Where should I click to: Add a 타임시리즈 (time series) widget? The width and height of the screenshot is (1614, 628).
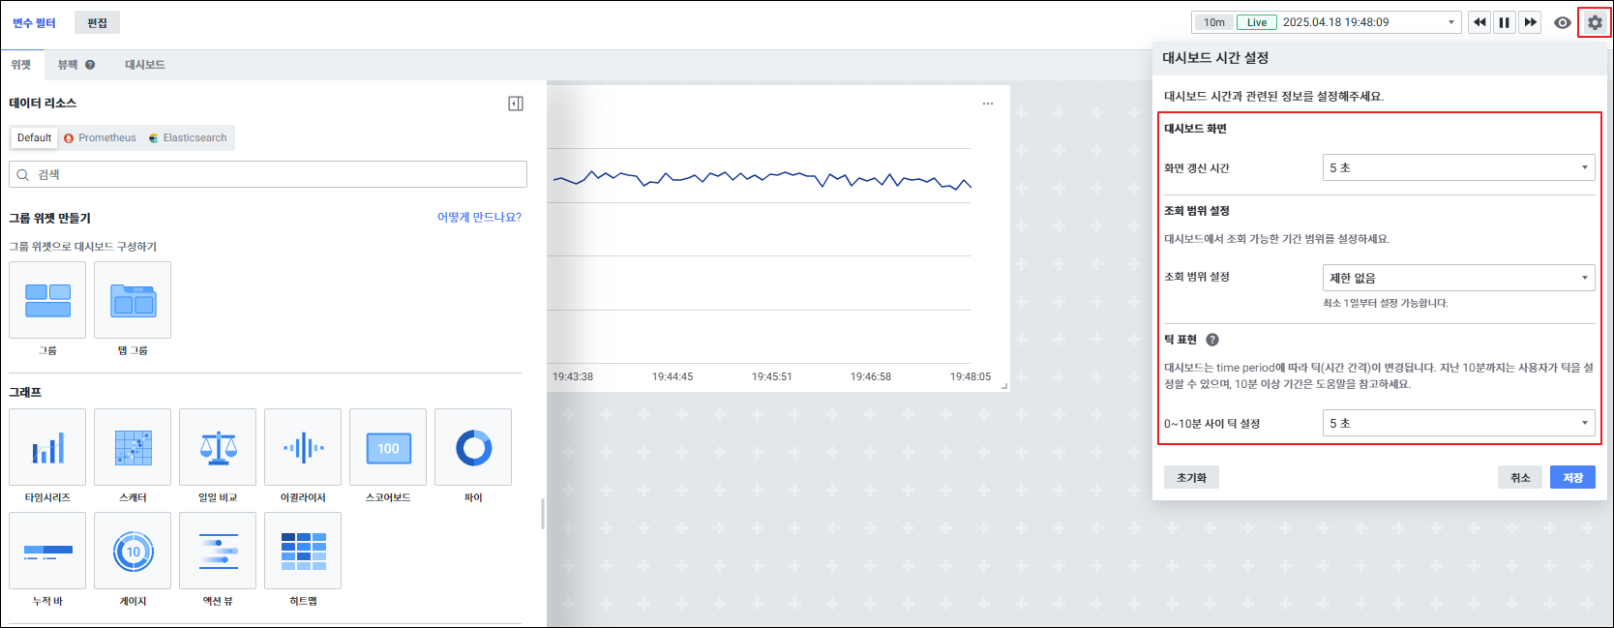[x=47, y=447]
